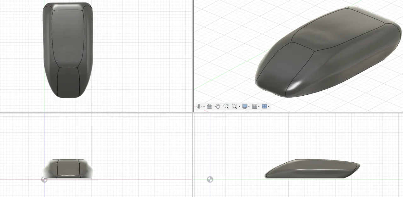This screenshot has width=403, height=197.
Task: Click the Viewports layout icon
Action: (264, 106)
